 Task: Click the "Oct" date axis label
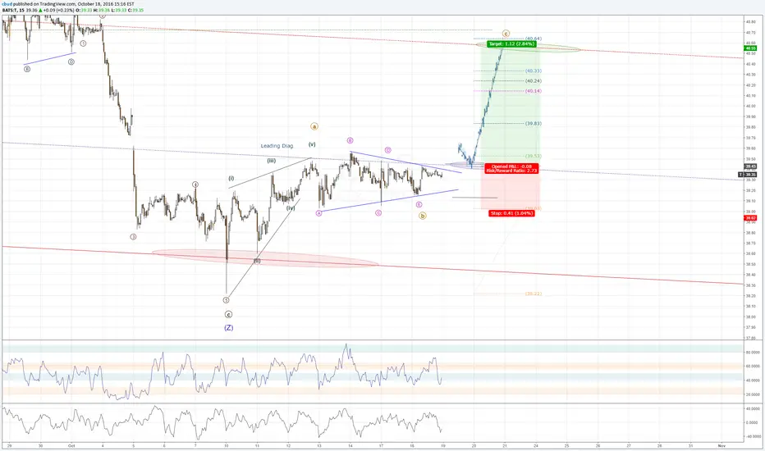pos(71,445)
